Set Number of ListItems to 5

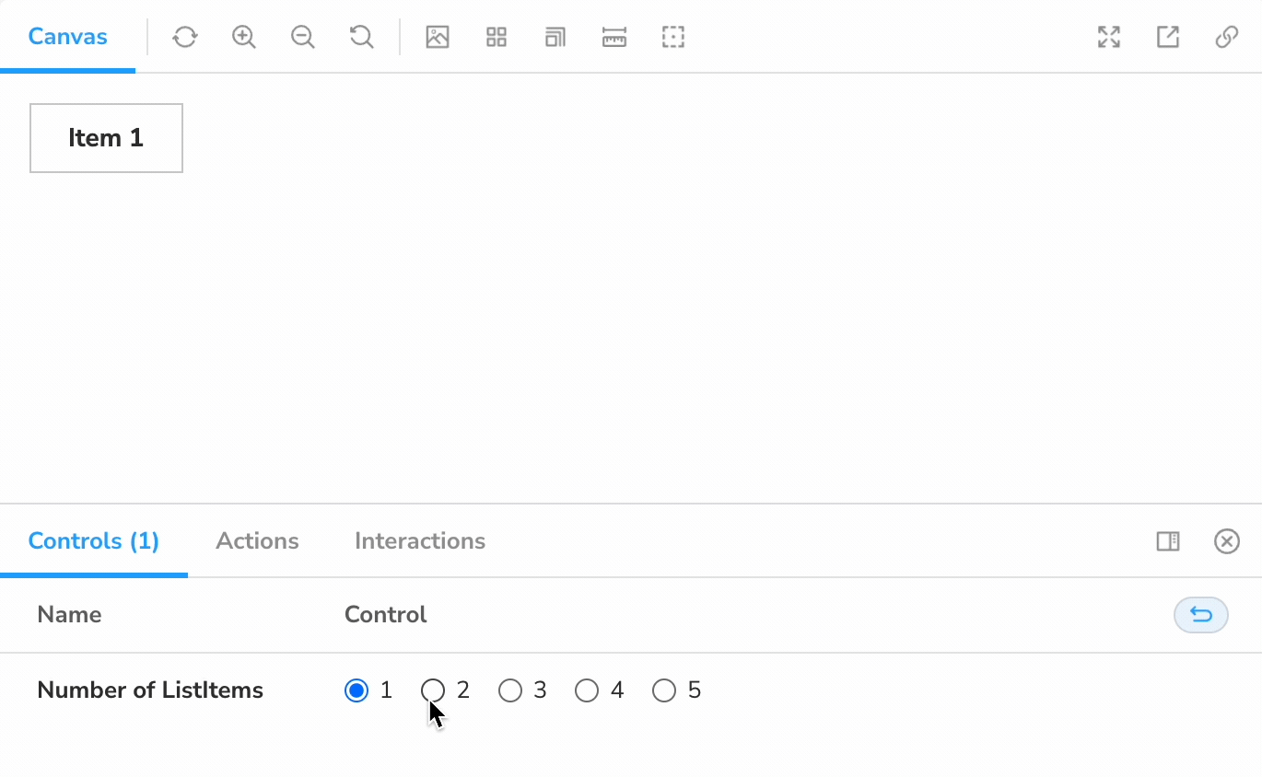pos(664,690)
